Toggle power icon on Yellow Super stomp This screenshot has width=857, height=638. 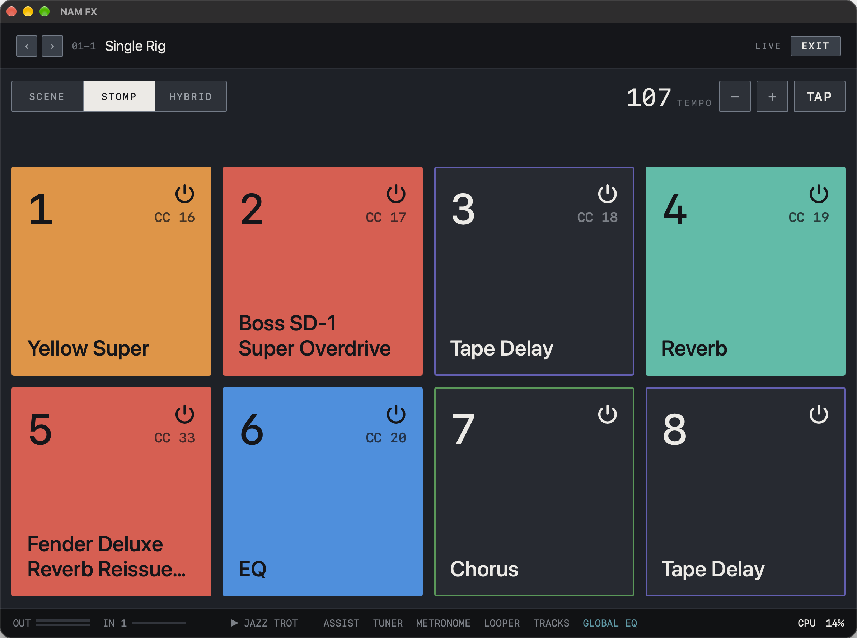click(184, 194)
